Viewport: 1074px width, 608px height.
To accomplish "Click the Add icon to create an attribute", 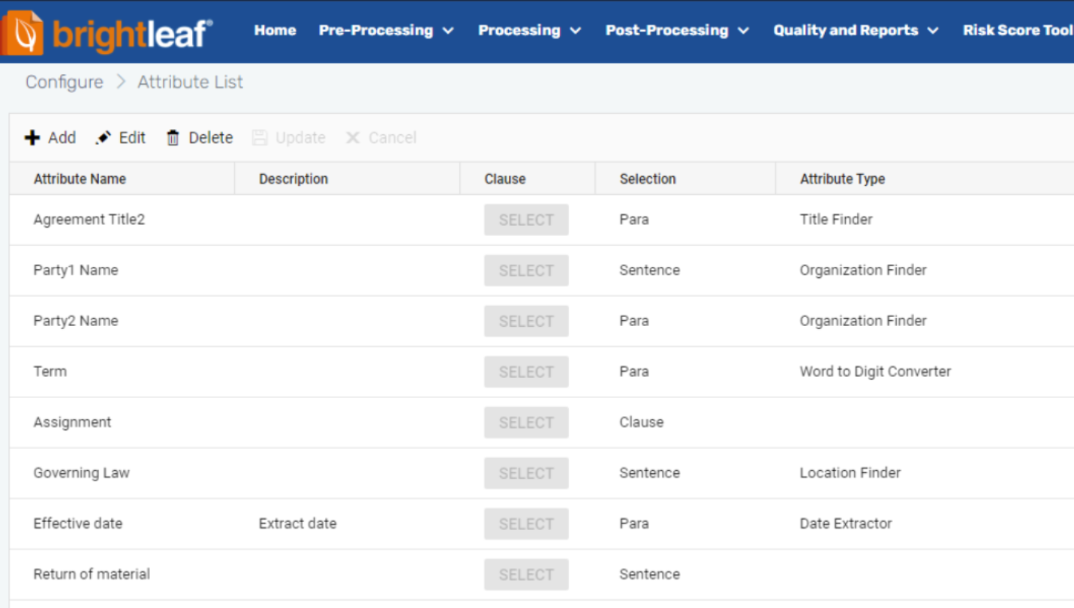I will pyautogui.click(x=32, y=137).
